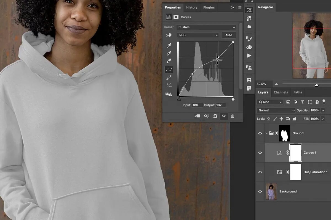Toggle lock position move icon
331x220 pixels.
[281, 119]
